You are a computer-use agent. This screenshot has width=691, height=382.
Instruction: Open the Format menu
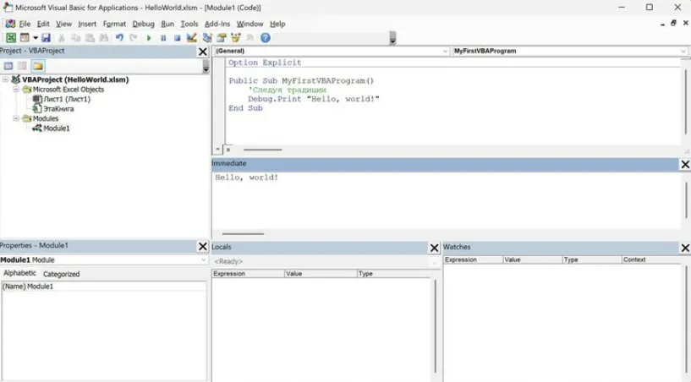click(x=114, y=24)
